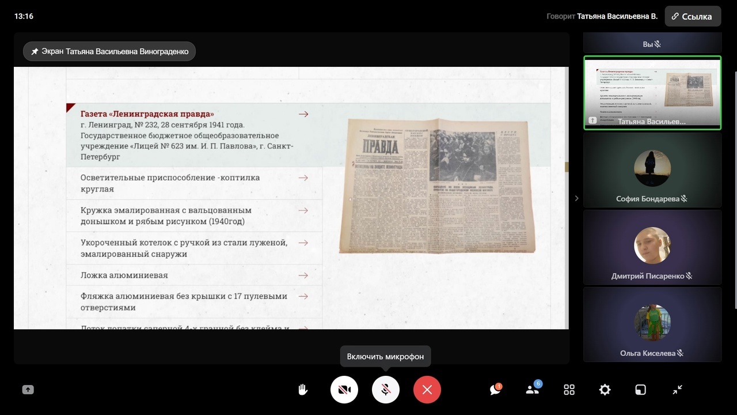The width and height of the screenshot is (737, 415).
Task: Open the Ложка алюминиевая row arrow
Action: point(303,276)
